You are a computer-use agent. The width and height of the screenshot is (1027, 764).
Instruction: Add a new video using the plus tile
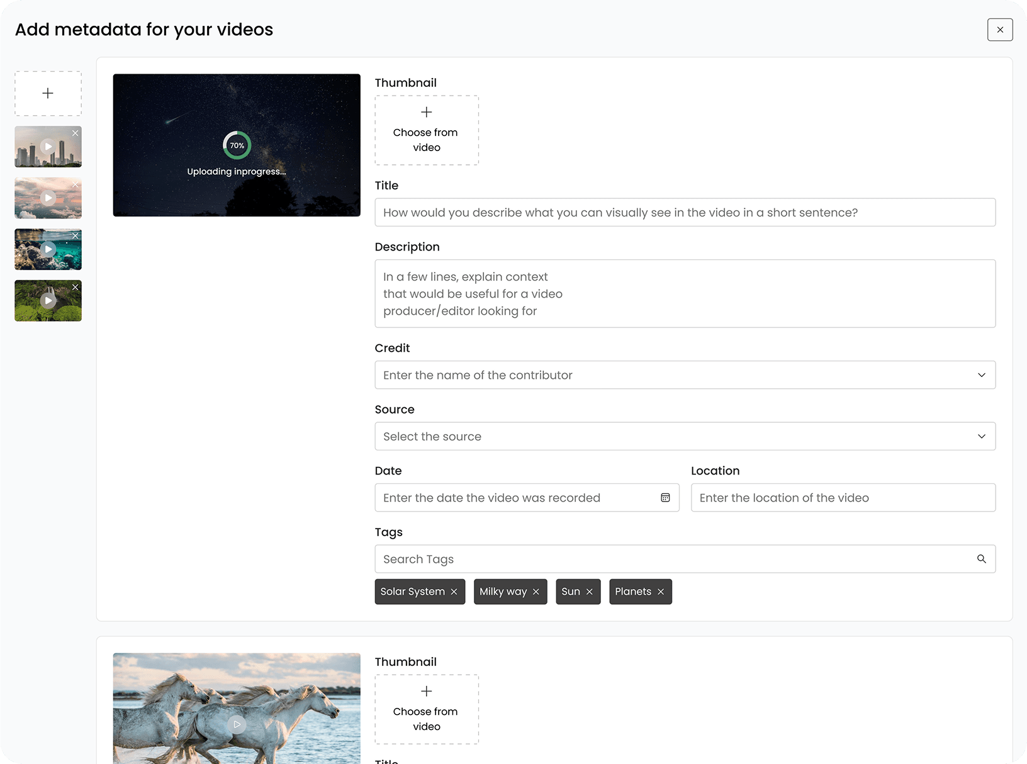point(47,93)
